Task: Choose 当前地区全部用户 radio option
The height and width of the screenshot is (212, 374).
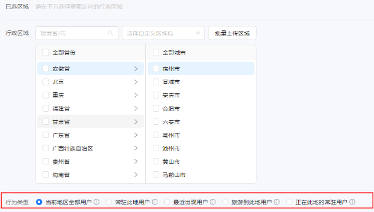Action: pyautogui.click(x=39, y=202)
